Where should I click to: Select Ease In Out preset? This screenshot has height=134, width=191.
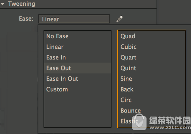77,79
